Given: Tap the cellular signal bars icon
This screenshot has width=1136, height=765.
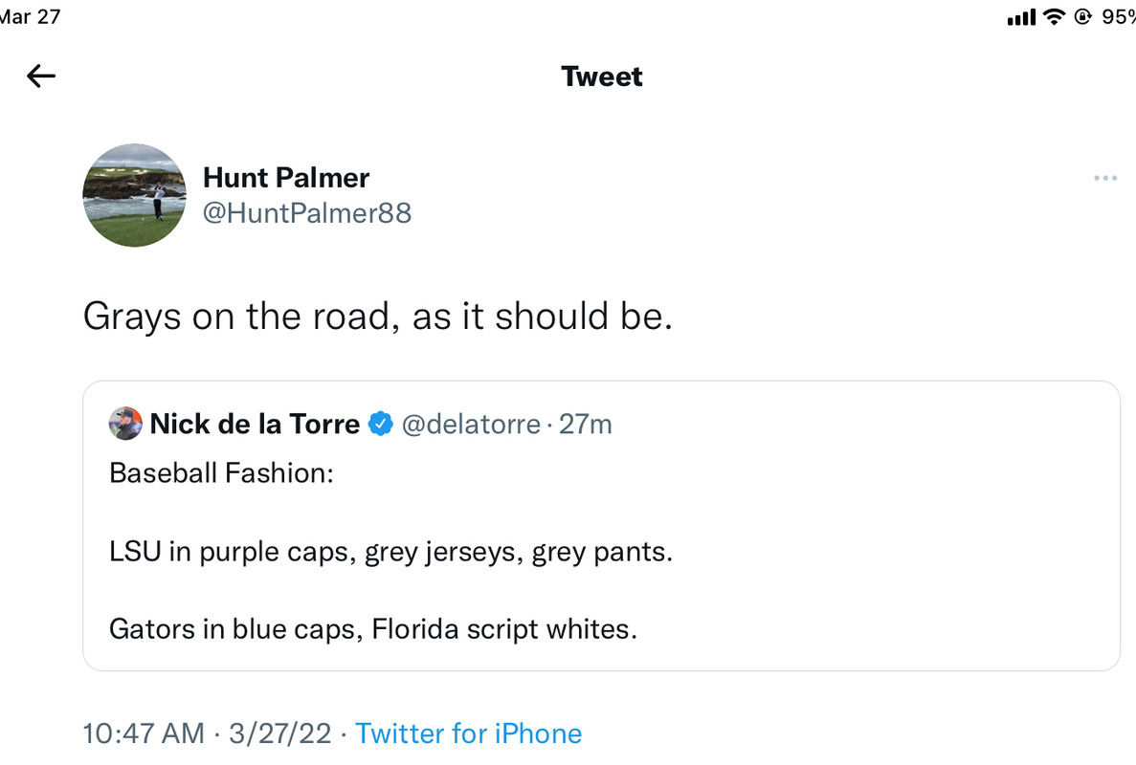Looking at the screenshot, I should coord(1022,17).
